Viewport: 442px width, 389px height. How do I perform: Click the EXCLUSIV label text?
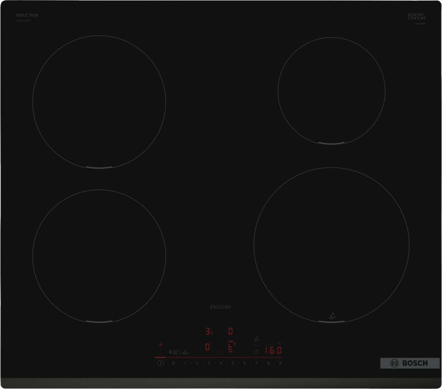pos(221,307)
